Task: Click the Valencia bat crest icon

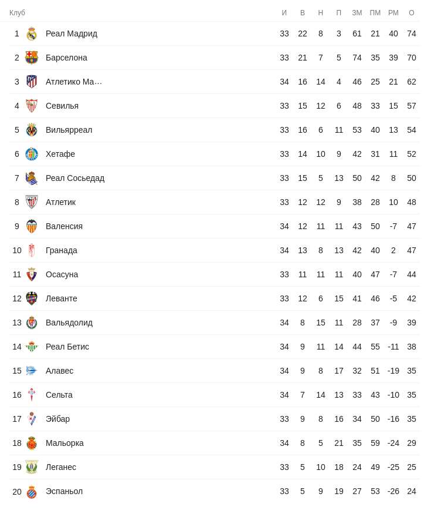Action: pos(32,226)
